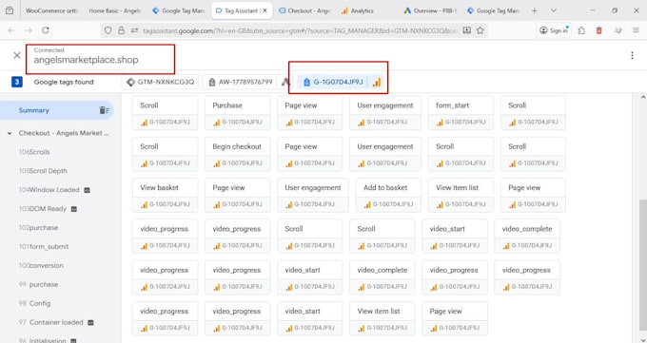Switch to first Google Tag Manager tab
The height and width of the screenshot is (343, 647).
(x=178, y=10)
